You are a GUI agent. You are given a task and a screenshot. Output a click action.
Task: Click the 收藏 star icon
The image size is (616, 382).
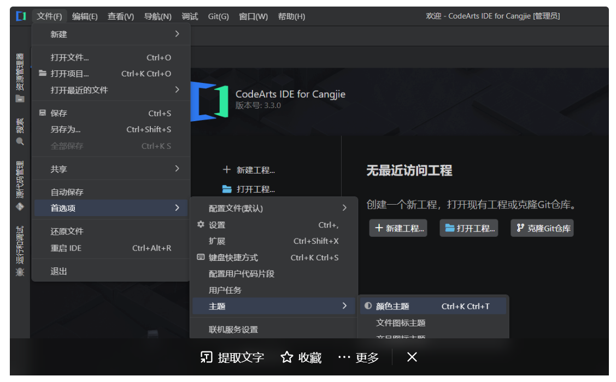pos(286,357)
